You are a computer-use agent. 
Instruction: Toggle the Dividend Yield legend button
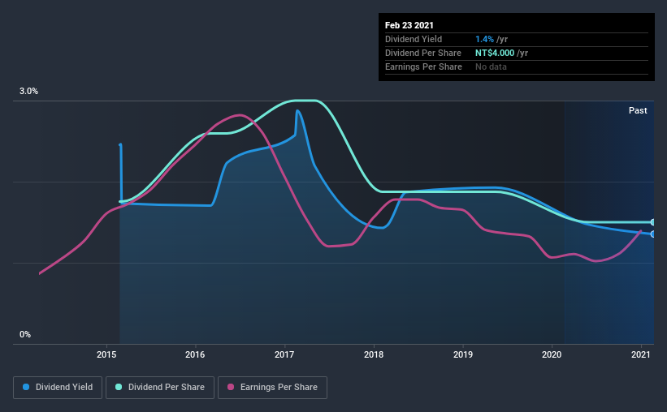(58, 388)
